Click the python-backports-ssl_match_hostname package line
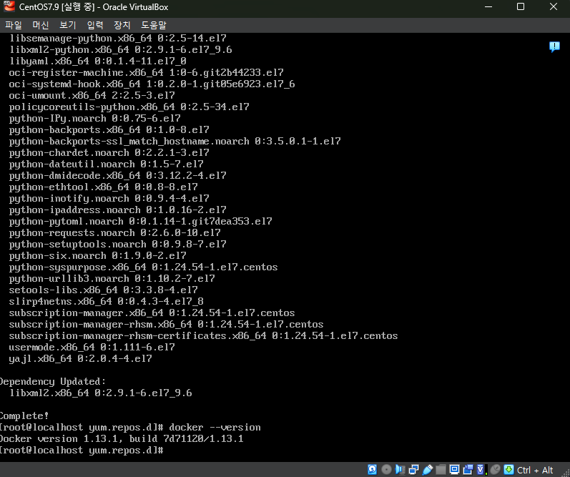Viewport: 570px width, 477px height. click(175, 141)
